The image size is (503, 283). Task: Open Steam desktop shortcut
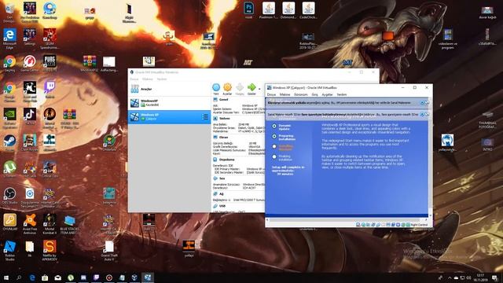[x=9, y=143]
